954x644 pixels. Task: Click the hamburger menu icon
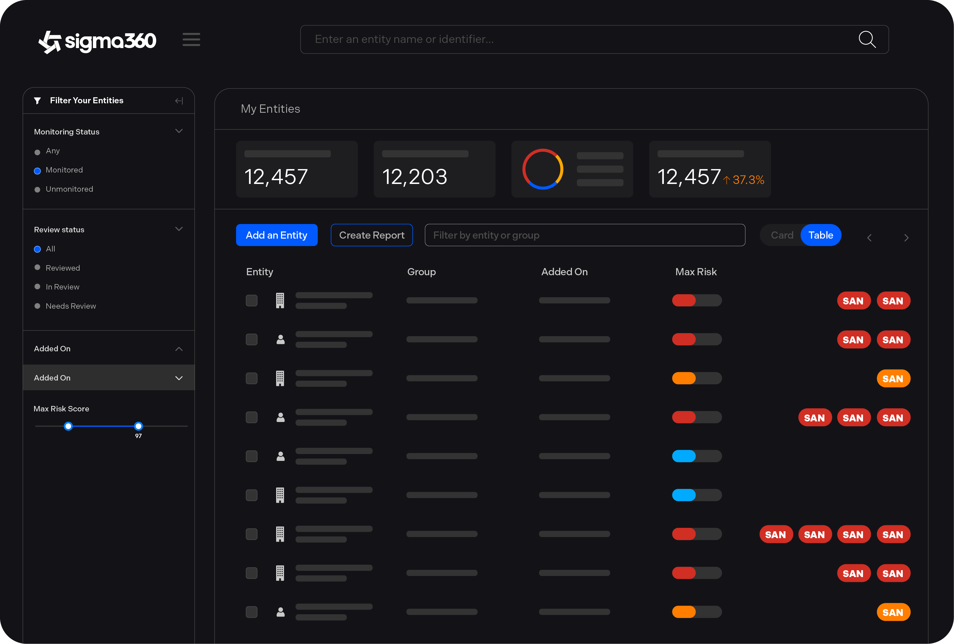(x=191, y=39)
